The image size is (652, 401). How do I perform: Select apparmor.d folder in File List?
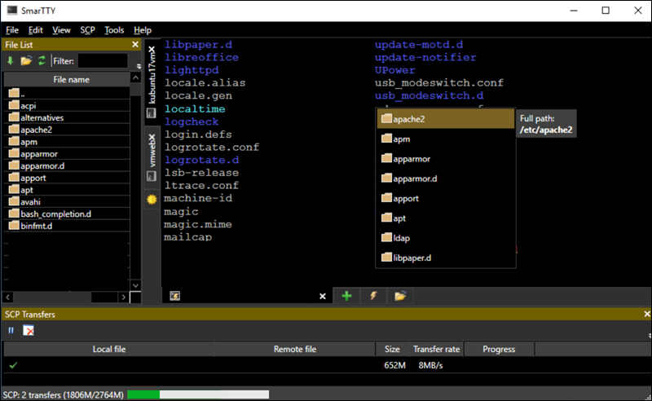[67, 165]
